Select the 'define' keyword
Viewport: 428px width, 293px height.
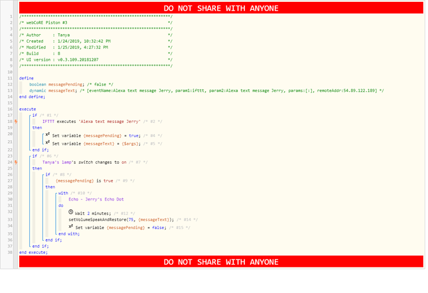tap(26, 78)
